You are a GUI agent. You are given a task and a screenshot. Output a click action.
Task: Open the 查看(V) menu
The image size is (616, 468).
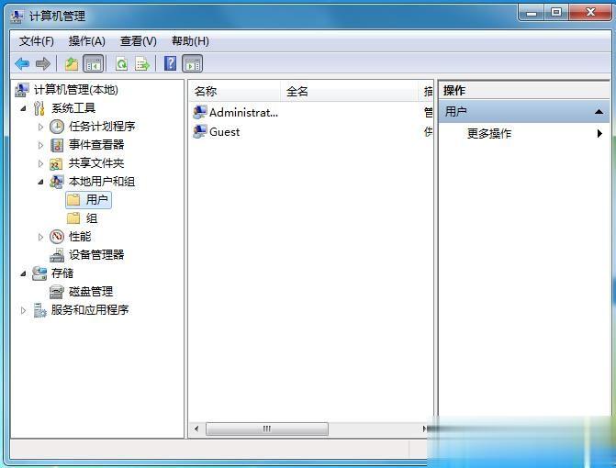pyautogui.click(x=139, y=40)
